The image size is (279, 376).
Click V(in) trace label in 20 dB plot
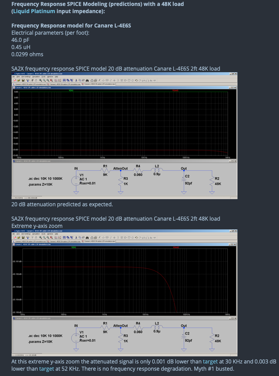pyautogui.click(x=71, y=90)
